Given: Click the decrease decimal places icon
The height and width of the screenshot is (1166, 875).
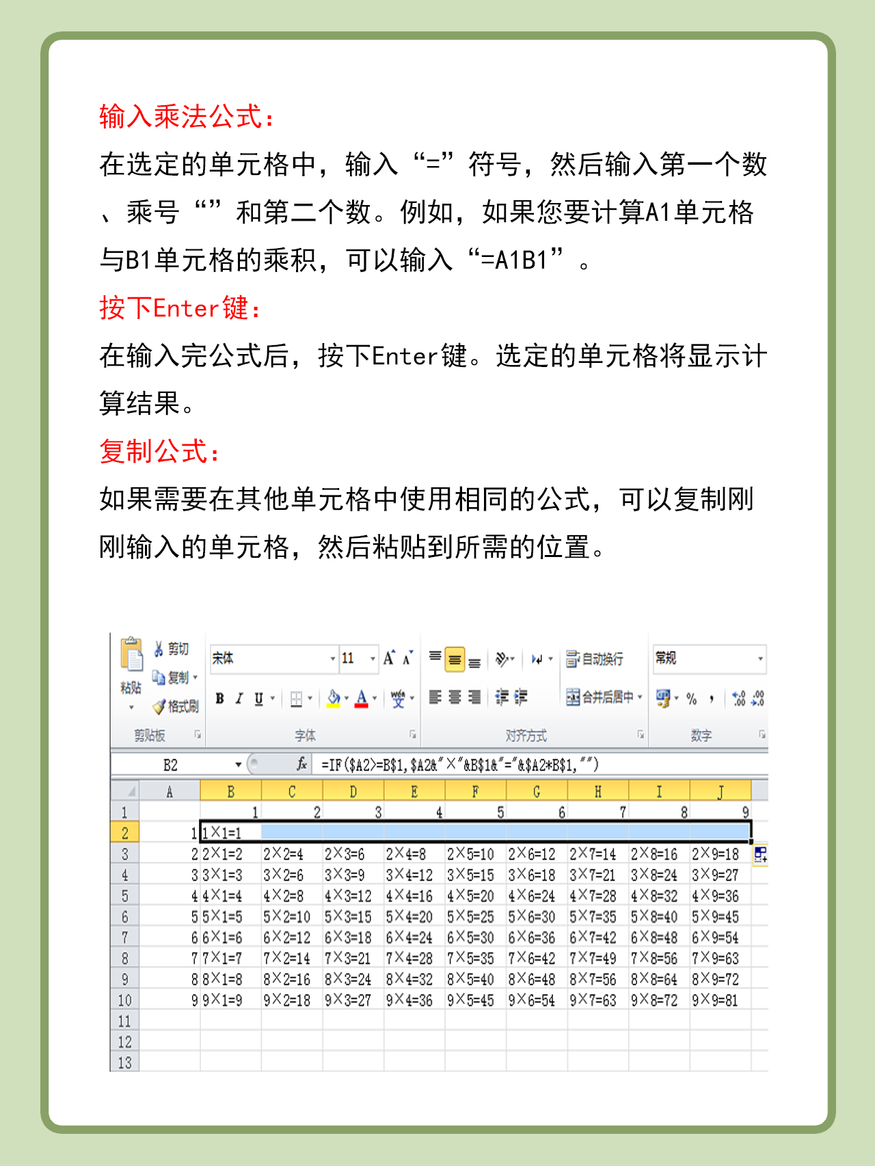Looking at the screenshot, I should click(x=757, y=699).
